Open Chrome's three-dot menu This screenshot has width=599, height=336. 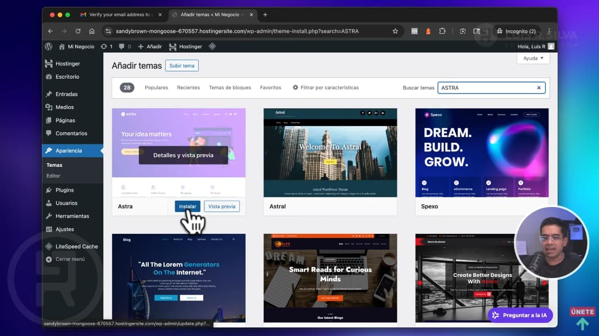[x=549, y=32]
